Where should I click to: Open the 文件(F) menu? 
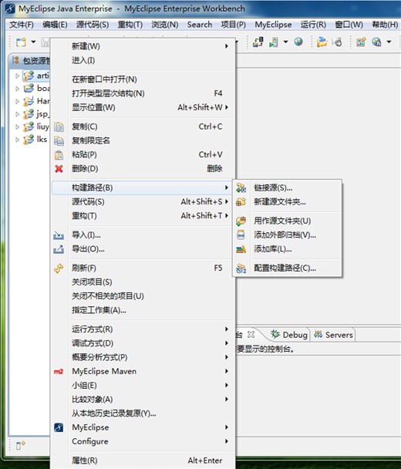(x=22, y=25)
